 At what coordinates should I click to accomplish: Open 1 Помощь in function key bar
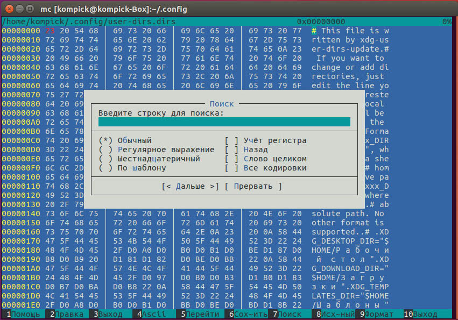coord(23,314)
